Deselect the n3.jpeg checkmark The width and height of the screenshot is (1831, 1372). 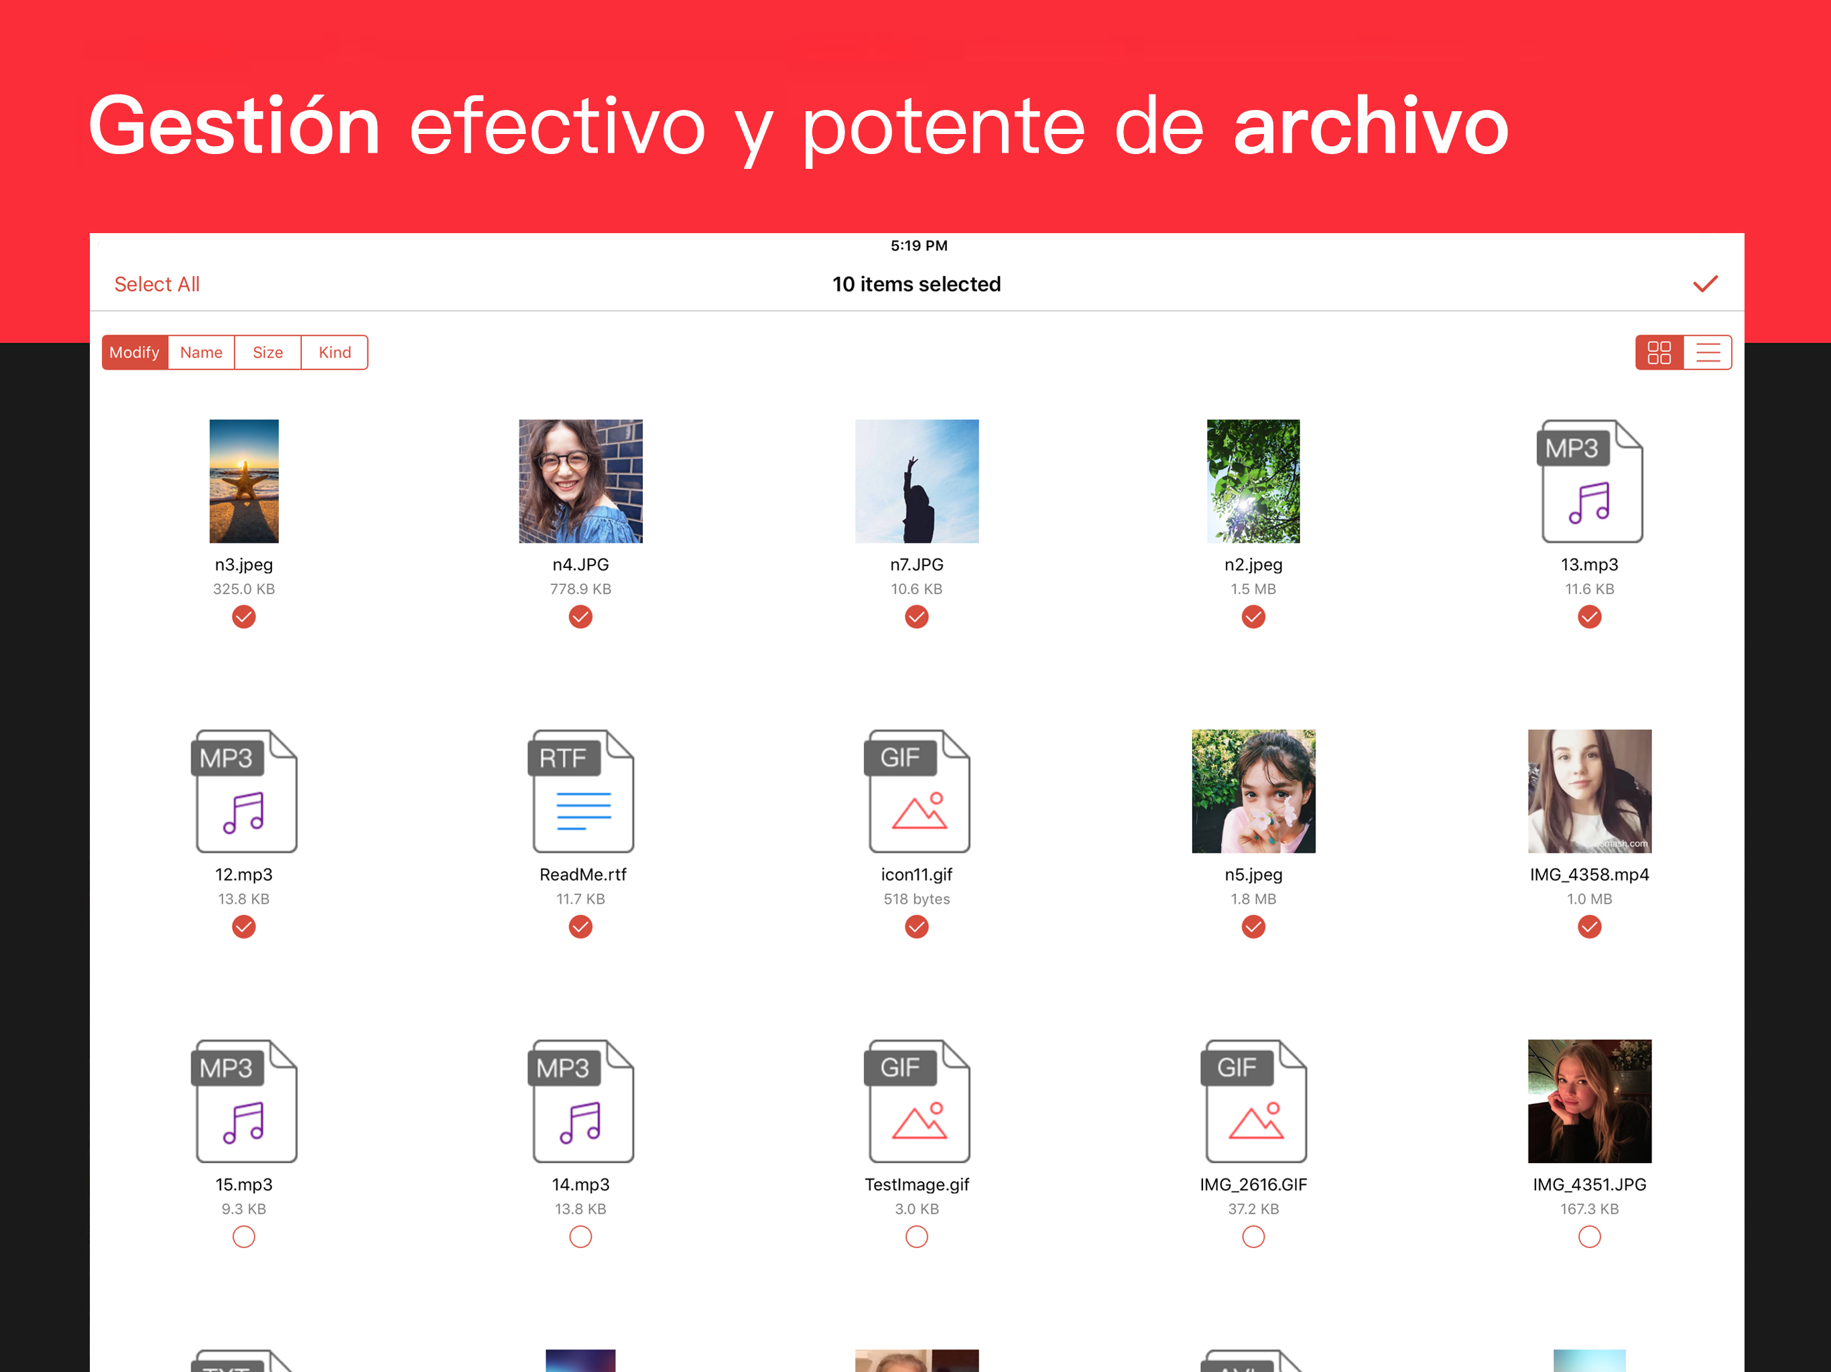pyautogui.click(x=244, y=616)
